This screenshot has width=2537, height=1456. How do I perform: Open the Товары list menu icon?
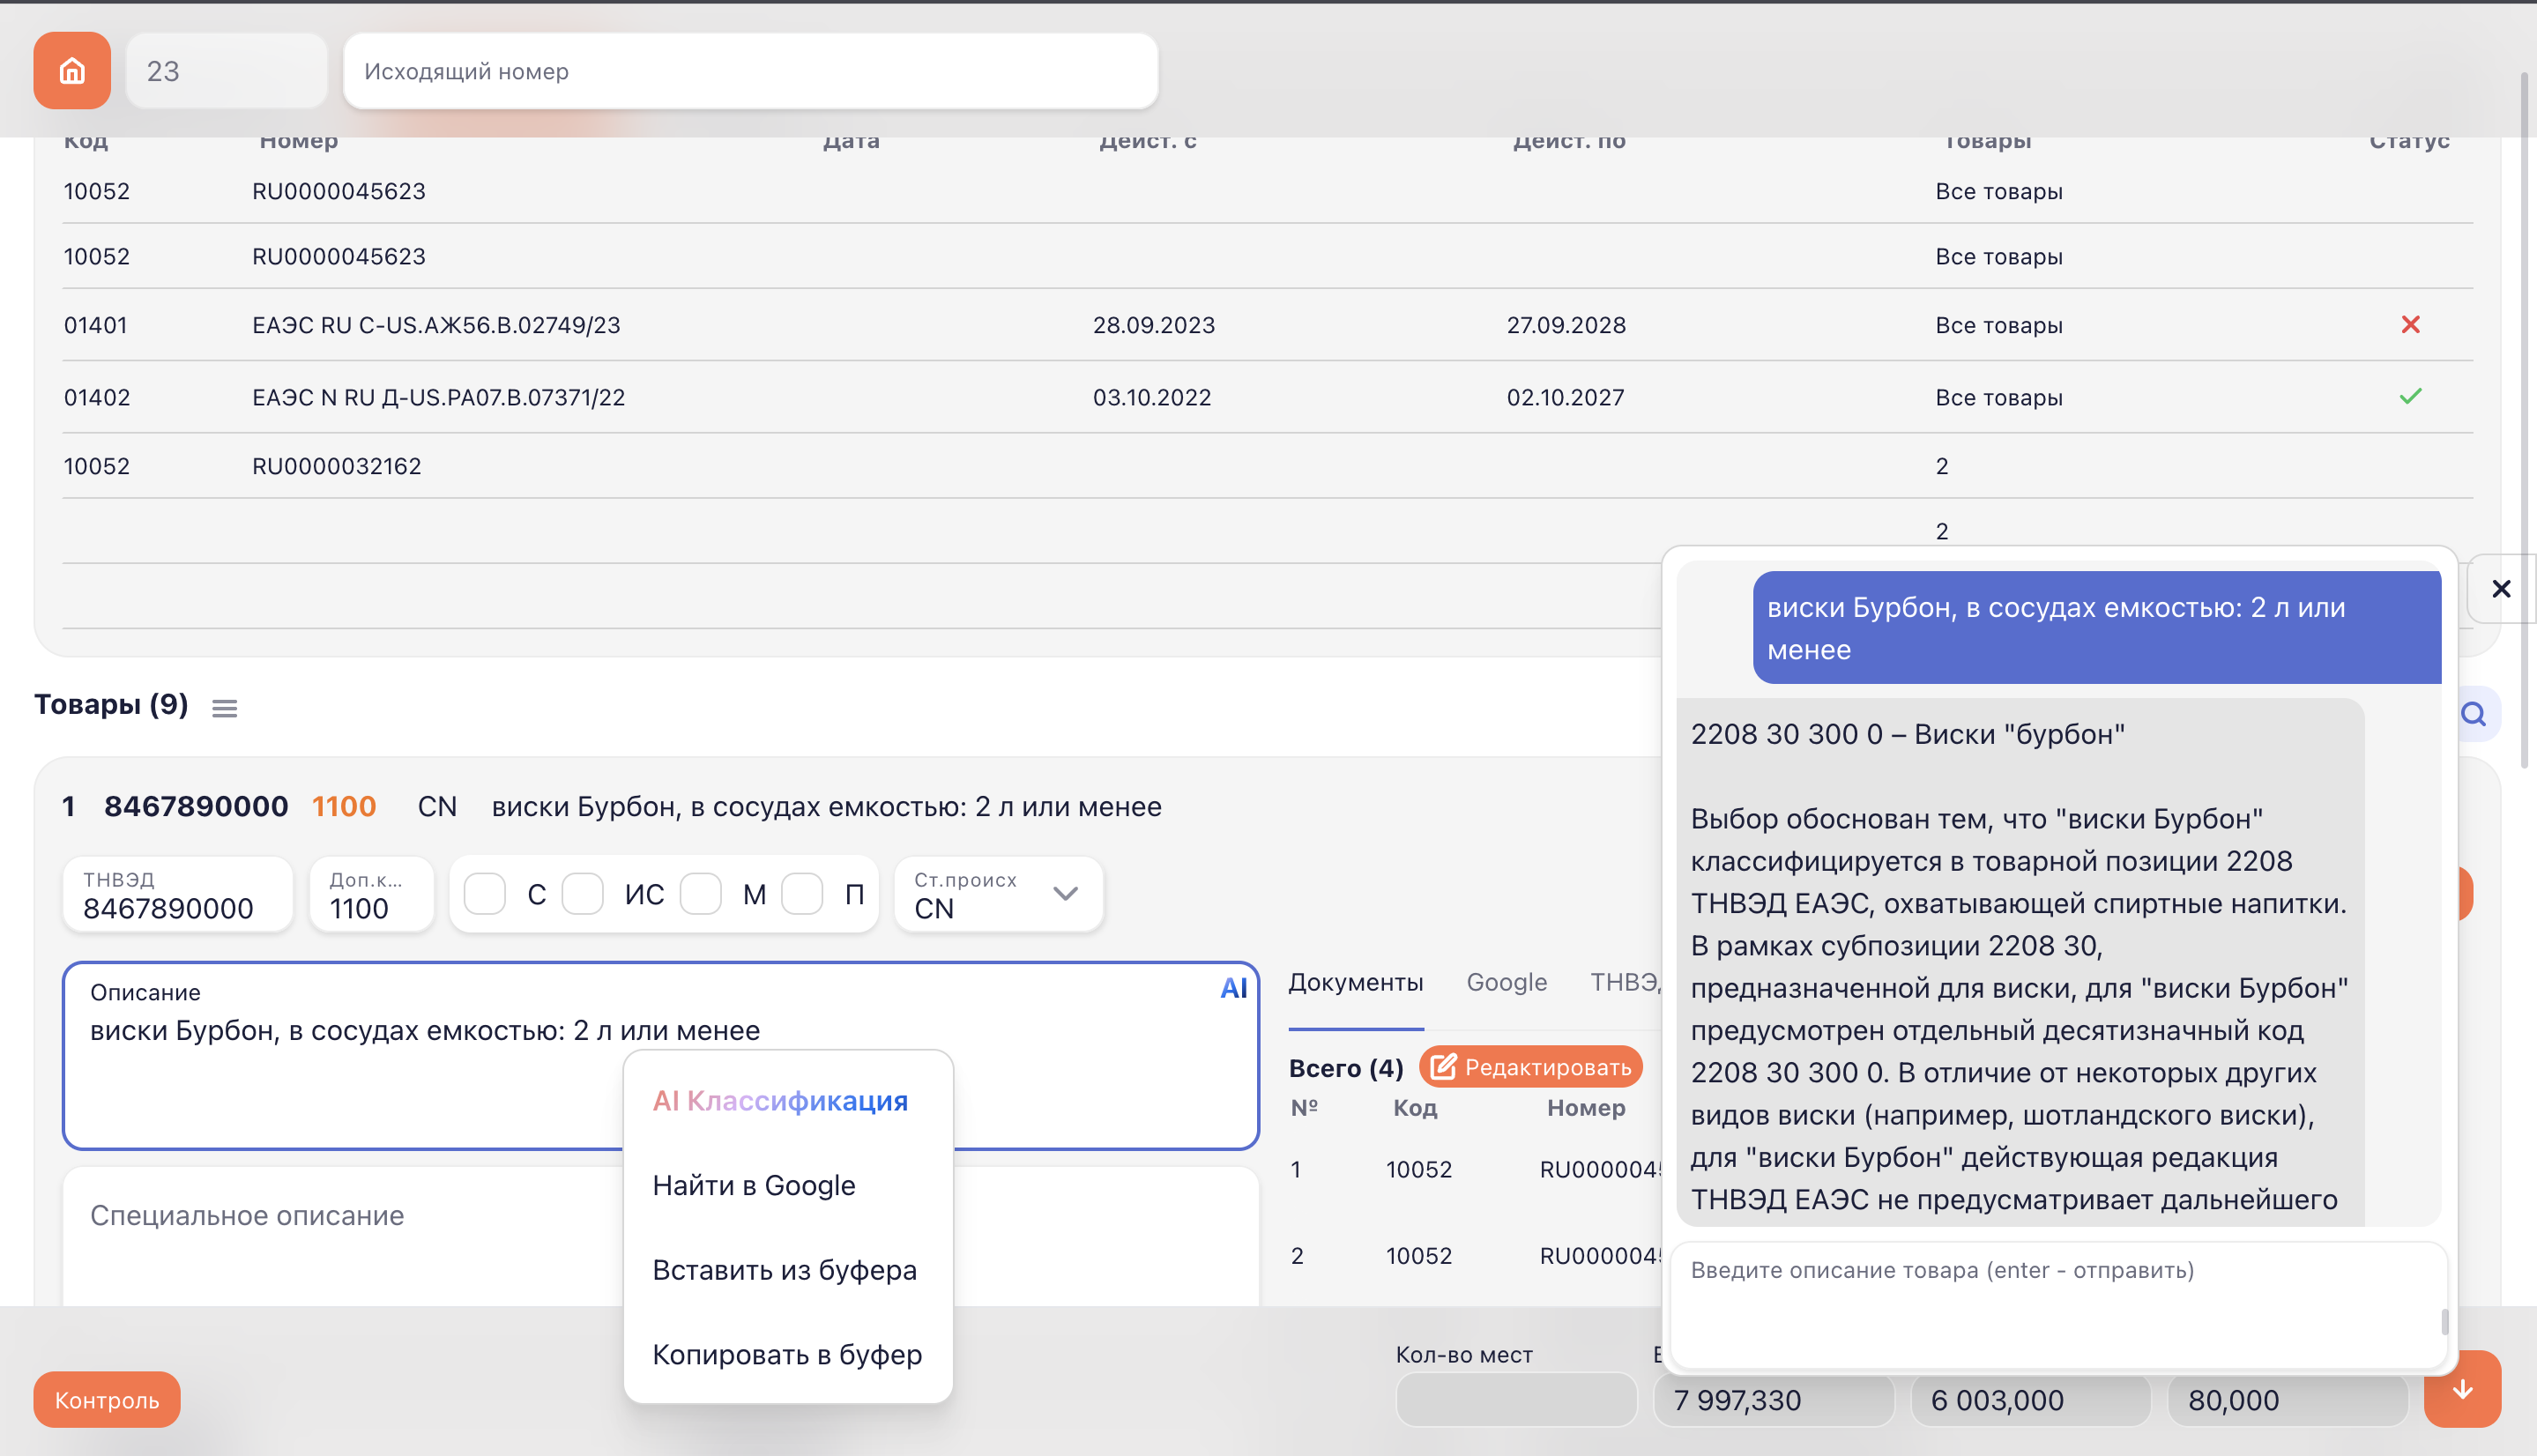(224, 708)
